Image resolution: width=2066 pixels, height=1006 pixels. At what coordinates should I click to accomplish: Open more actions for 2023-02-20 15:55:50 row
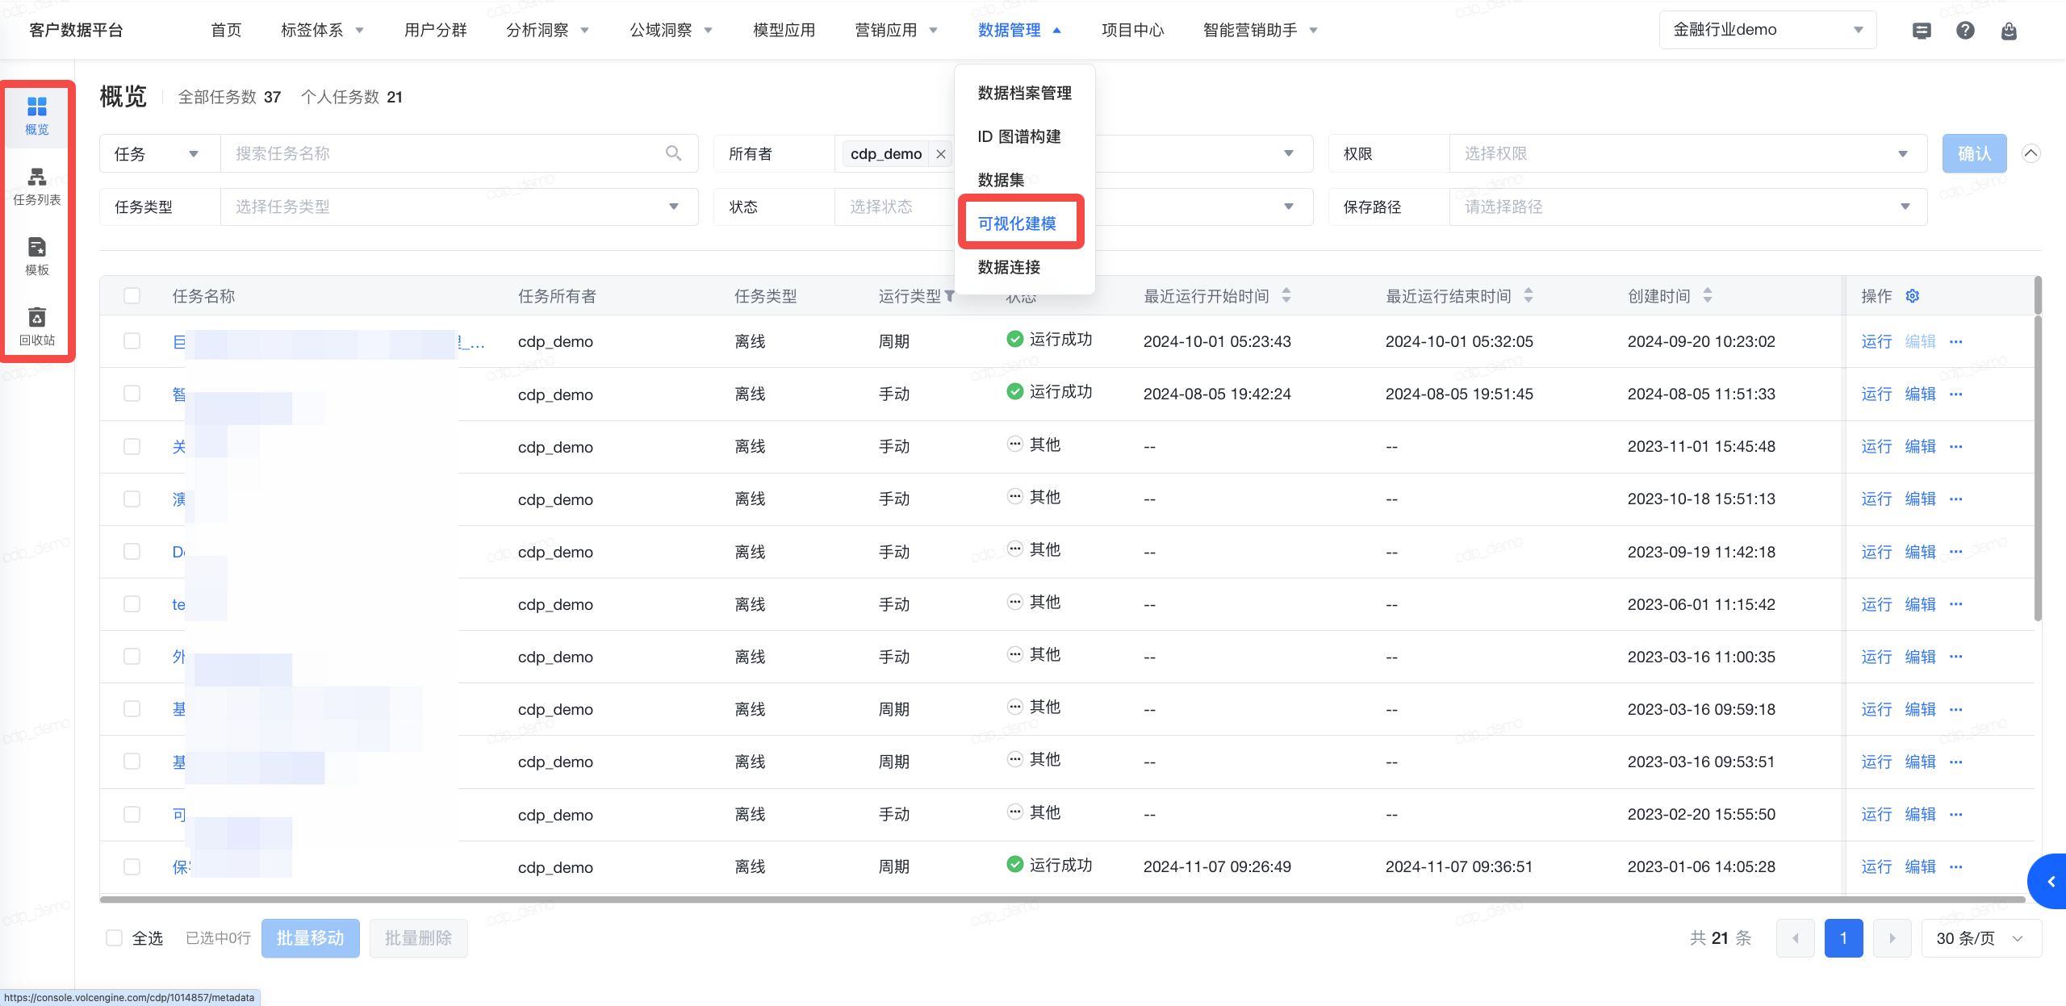(x=1956, y=814)
